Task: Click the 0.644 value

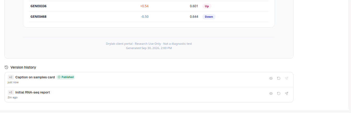Action: tap(194, 17)
